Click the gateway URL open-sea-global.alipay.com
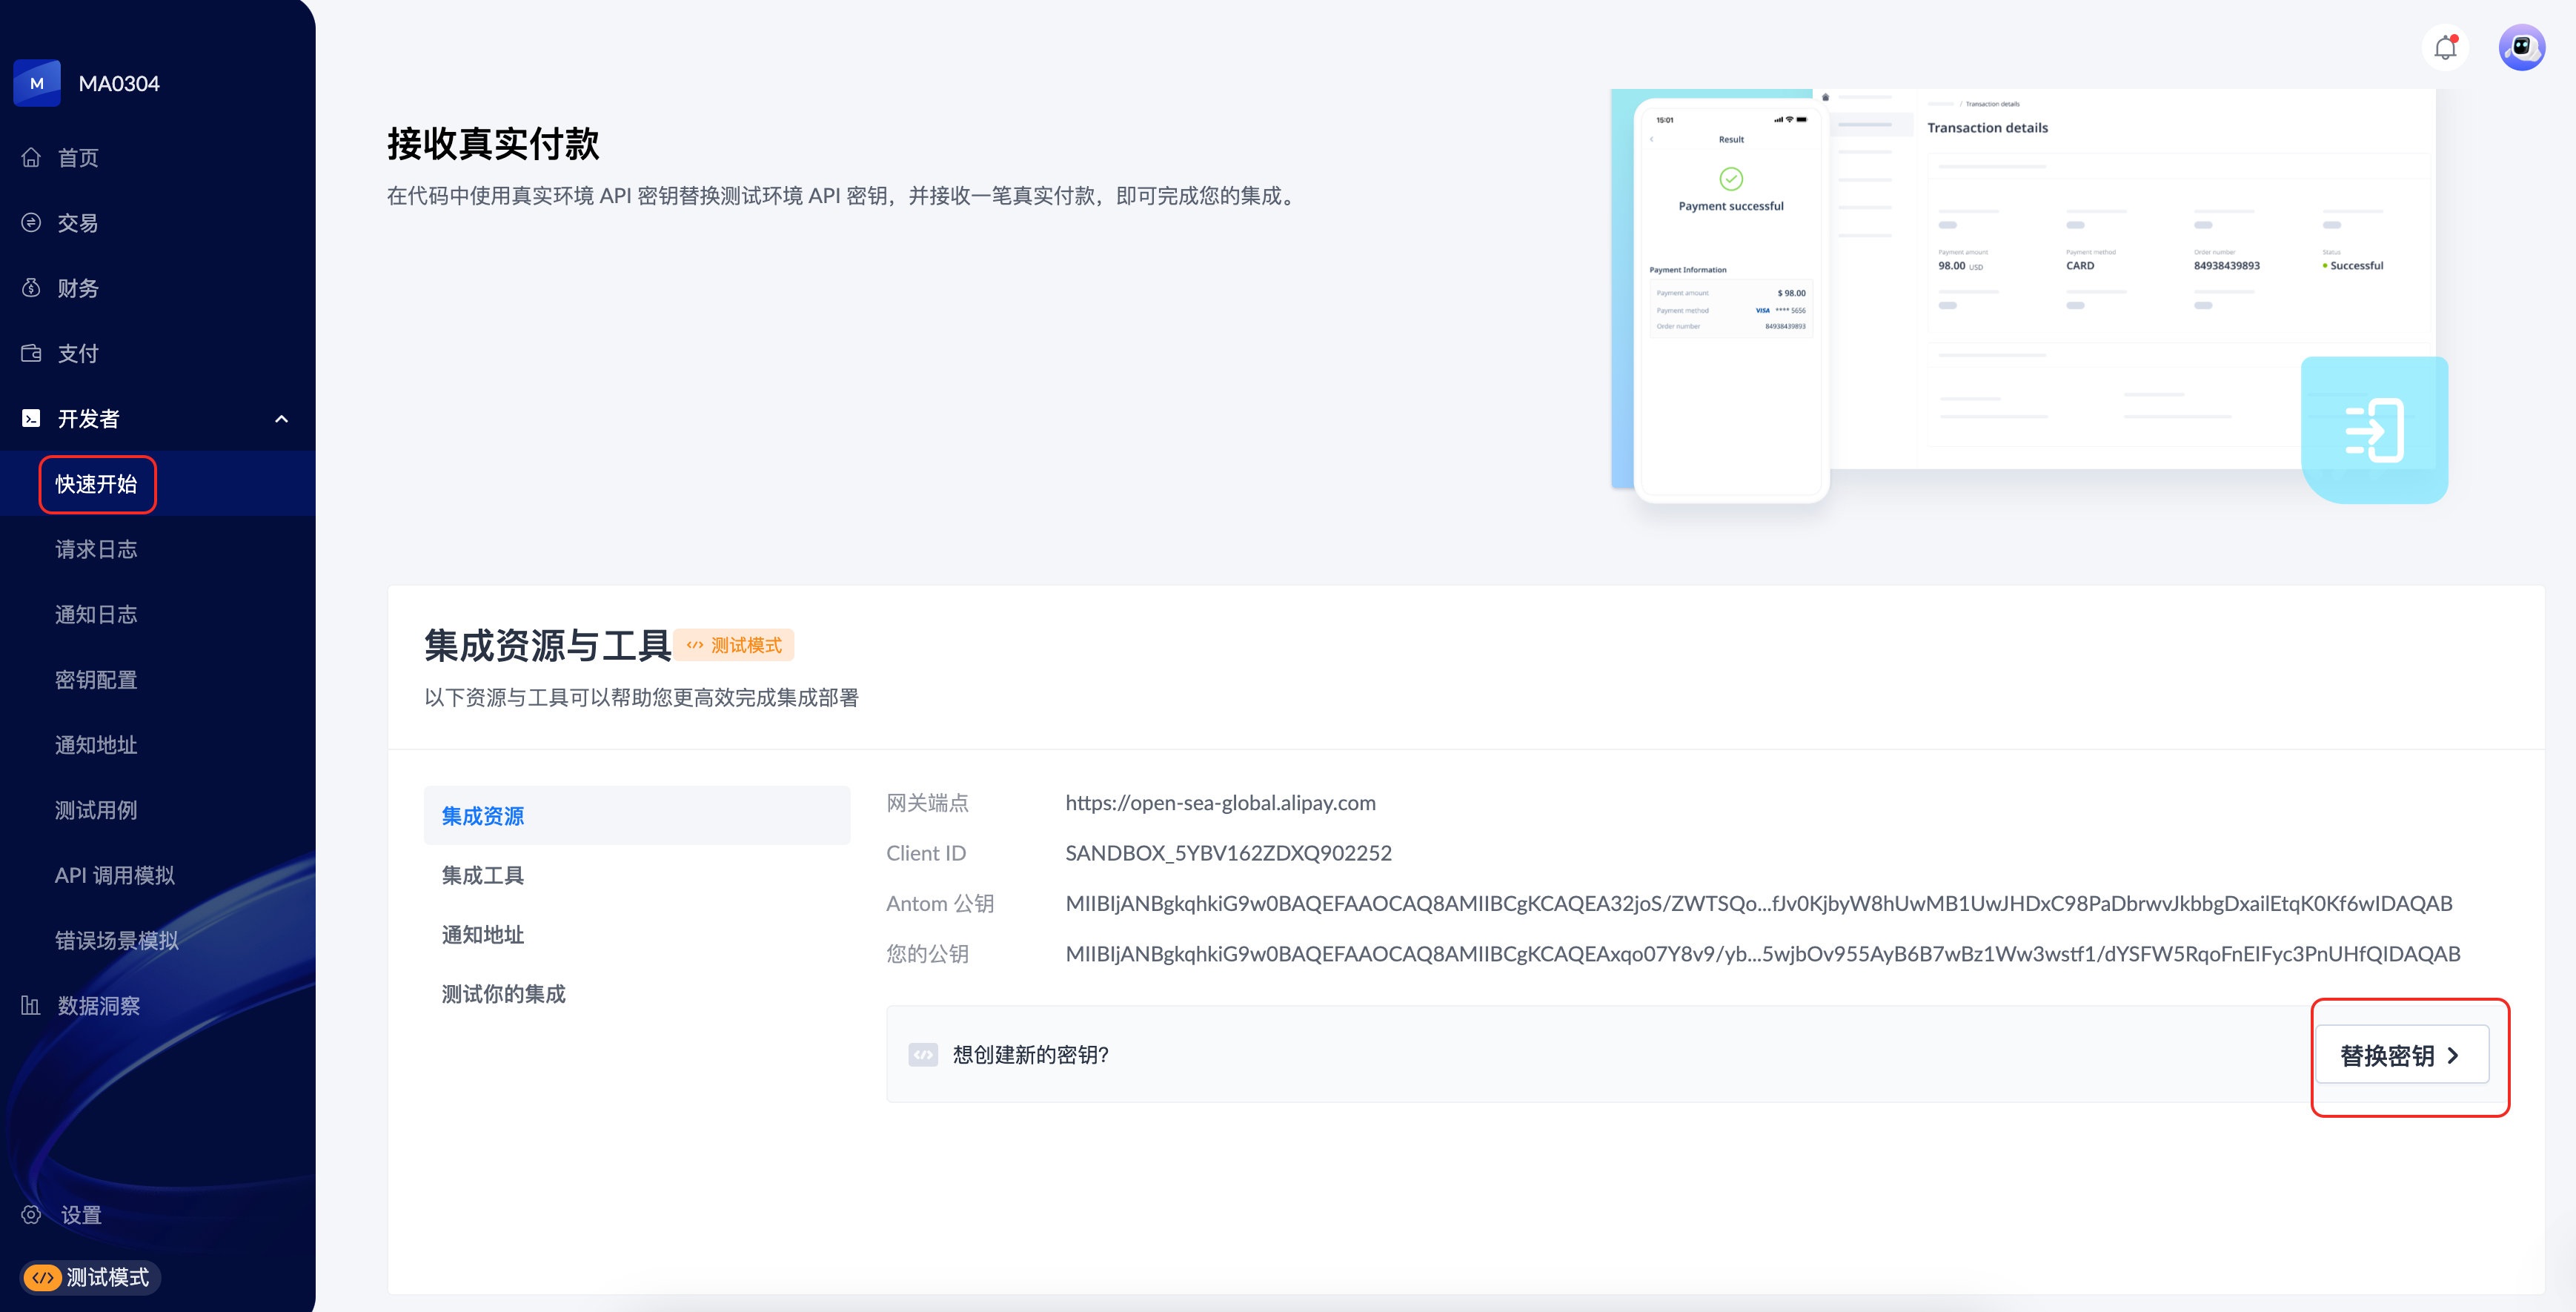 pos(1220,802)
